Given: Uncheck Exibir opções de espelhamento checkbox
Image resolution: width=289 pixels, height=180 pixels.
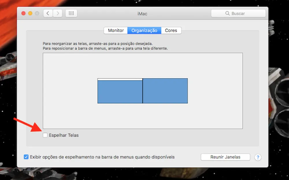Looking at the screenshot, I should click(x=26, y=157).
